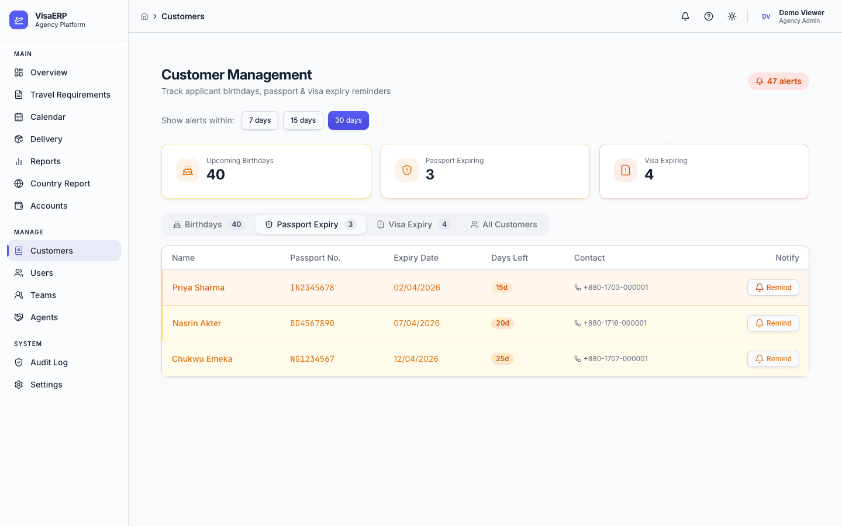Enable the 15 days alert filter
This screenshot has height=526, width=842.
tap(303, 120)
